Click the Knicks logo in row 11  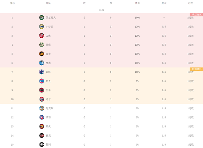[x=41, y=108]
